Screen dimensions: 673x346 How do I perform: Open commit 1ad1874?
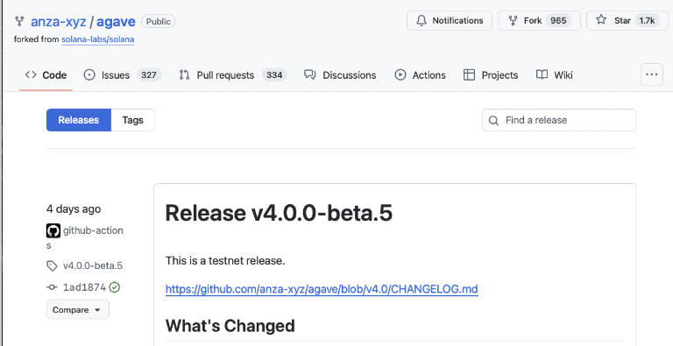click(84, 287)
